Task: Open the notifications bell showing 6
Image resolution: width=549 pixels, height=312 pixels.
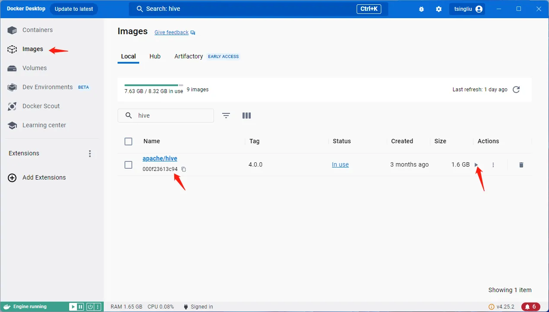Action: coord(531,307)
